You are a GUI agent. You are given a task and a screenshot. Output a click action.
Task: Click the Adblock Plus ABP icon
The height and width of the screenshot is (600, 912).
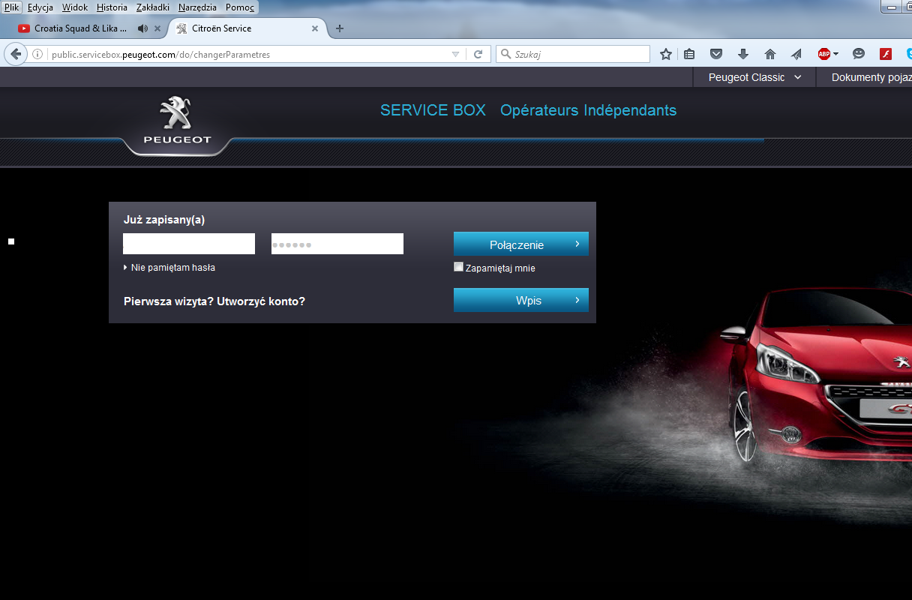823,54
